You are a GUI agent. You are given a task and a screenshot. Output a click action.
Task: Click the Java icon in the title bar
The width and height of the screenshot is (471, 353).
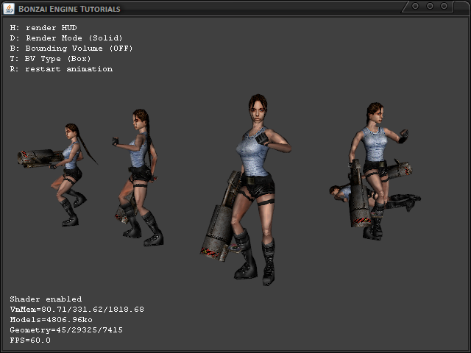coord(8,8)
